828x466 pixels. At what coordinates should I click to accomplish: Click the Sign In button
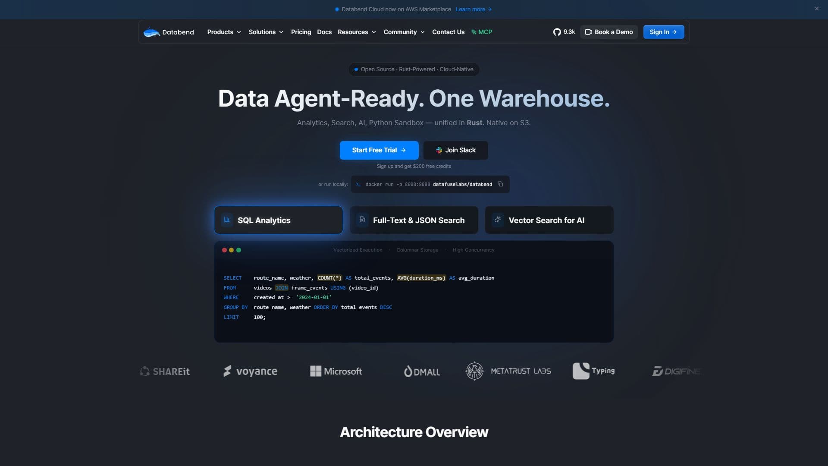coord(664,32)
